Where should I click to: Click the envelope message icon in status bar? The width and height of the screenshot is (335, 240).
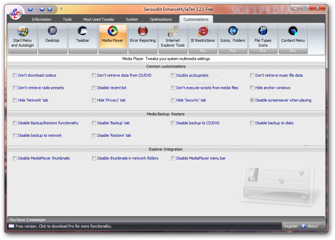coord(11,226)
